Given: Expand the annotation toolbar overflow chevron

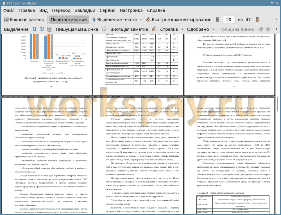Looking at the screenshot, I should click(276, 29).
